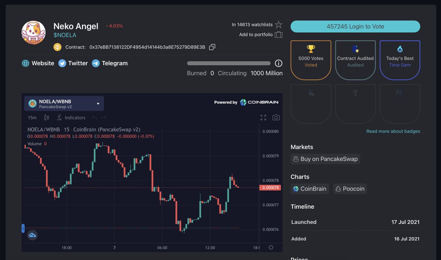Viewport: 441px width, 260px height.
Task: Click the Website link text
Action: tap(43, 63)
